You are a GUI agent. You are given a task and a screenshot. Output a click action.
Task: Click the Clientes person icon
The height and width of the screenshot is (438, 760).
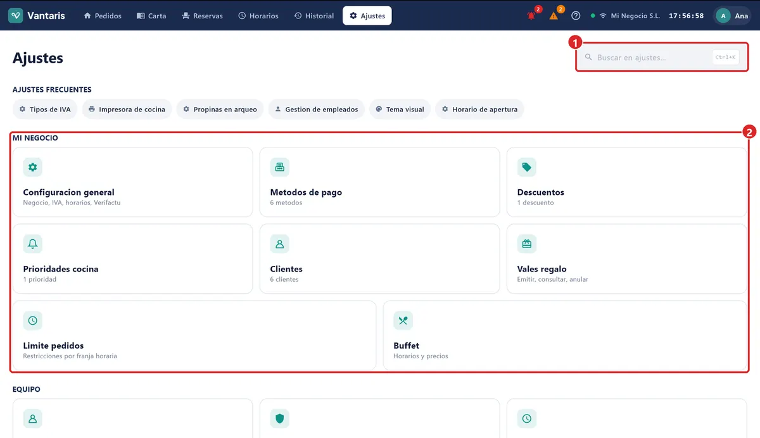(x=280, y=244)
